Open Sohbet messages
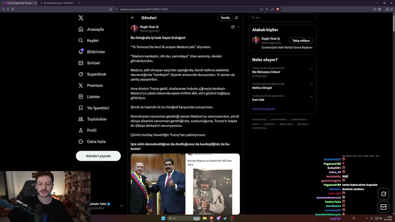The image size is (395, 222). pos(89,63)
